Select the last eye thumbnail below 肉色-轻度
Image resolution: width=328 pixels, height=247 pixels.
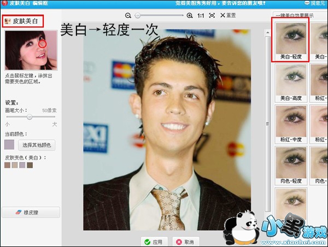click(291, 204)
